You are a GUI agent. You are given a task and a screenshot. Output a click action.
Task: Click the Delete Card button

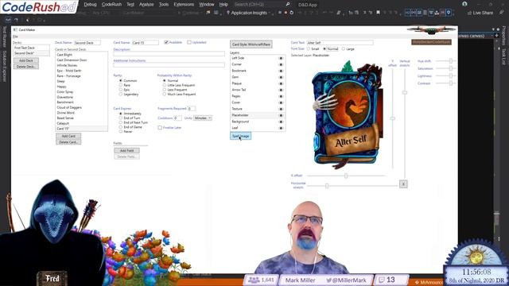coord(68,142)
